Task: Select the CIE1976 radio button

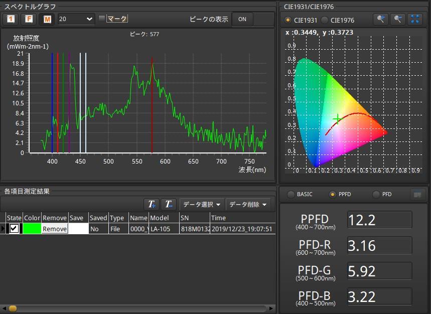Action: click(325, 20)
